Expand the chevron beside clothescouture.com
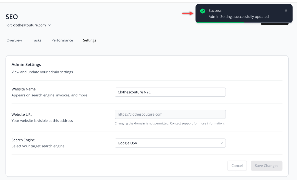Image resolution: width=297 pixels, height=180 pixels. tap(50, 25)
